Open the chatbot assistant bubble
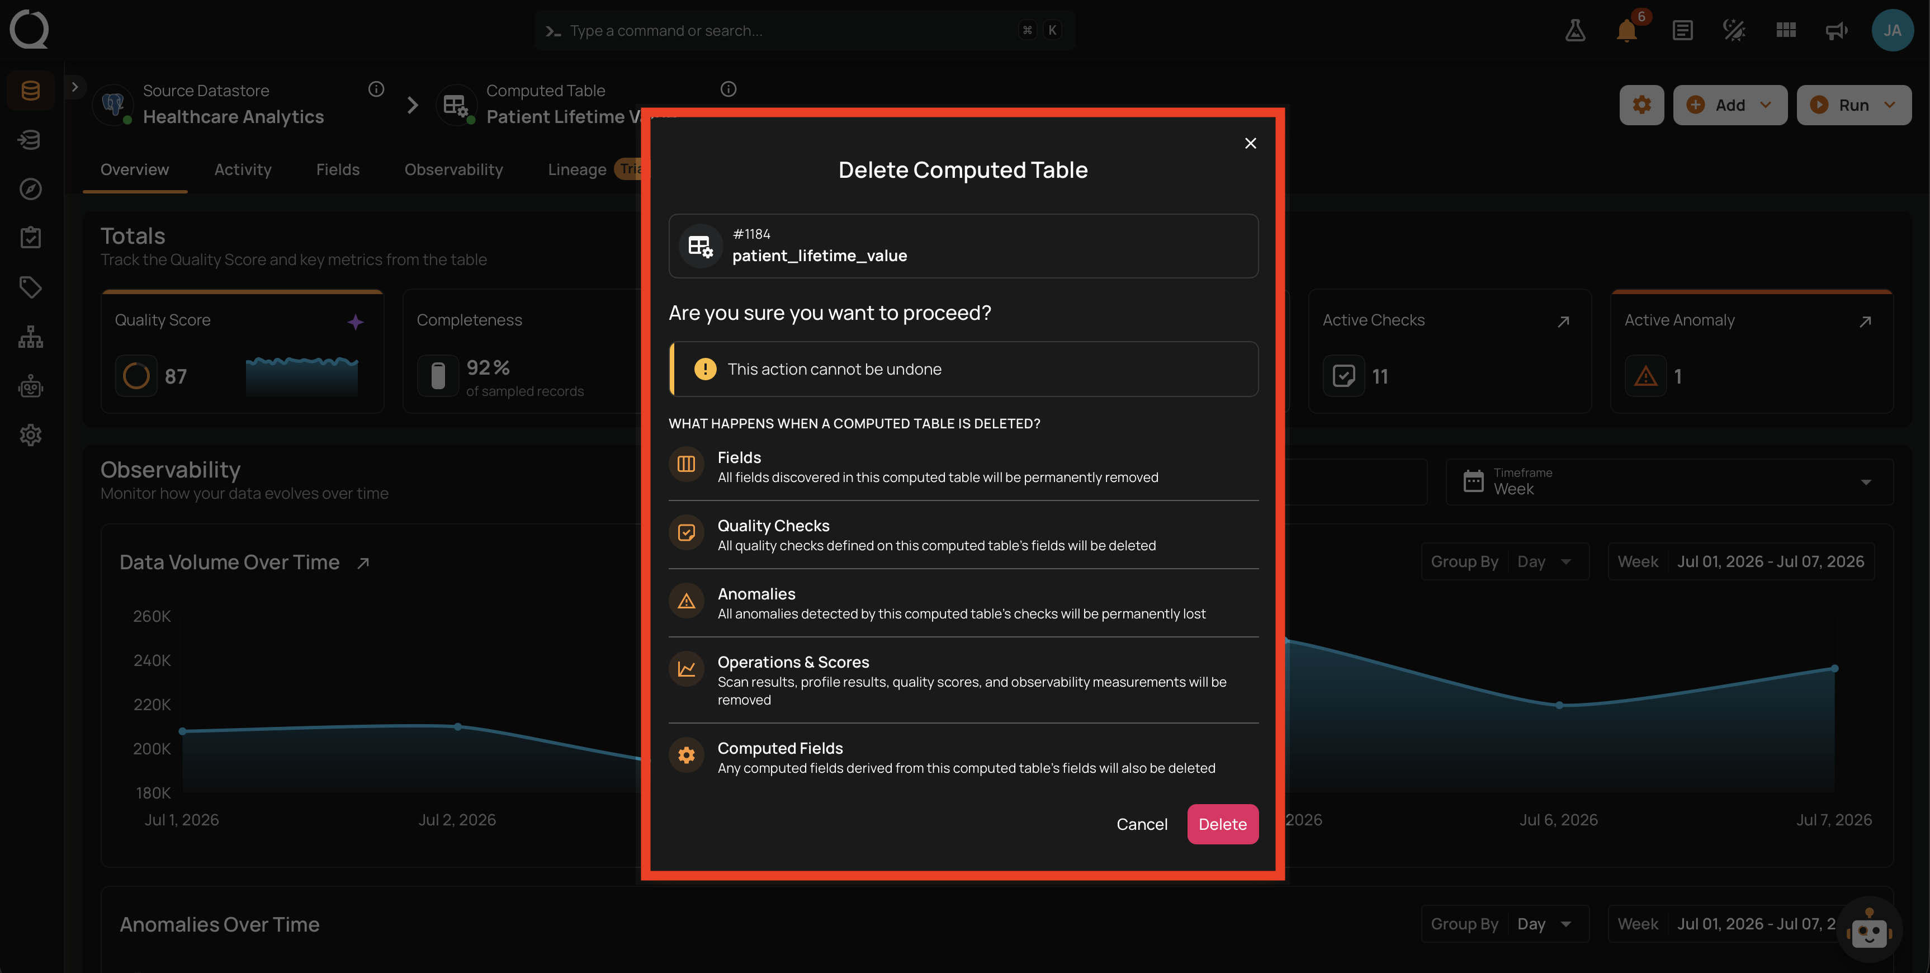 click(x=1869, y=929)
